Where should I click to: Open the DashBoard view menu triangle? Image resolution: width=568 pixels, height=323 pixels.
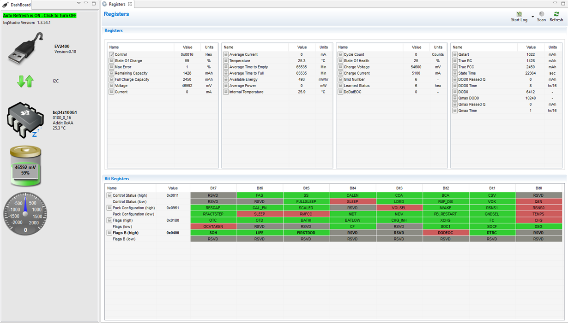[x=79, y=4]
